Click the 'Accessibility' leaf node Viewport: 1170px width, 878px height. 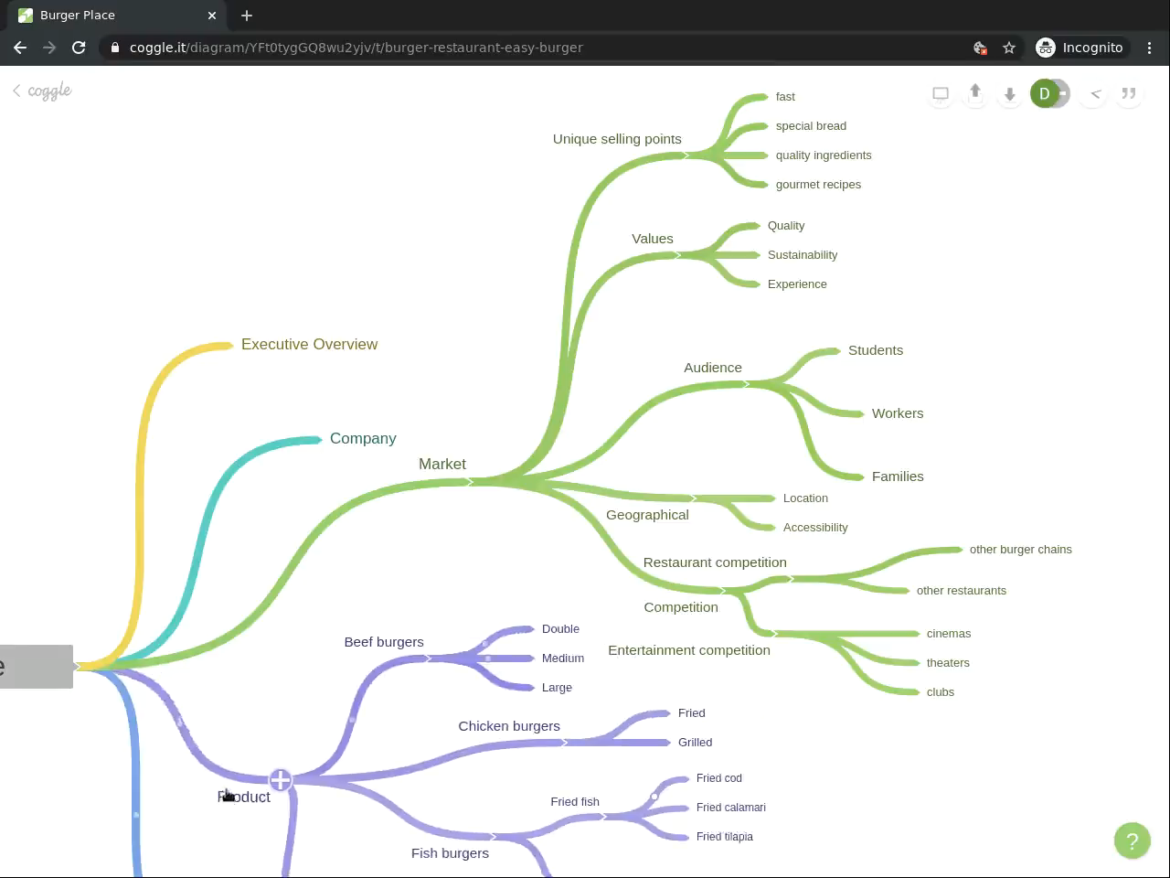click(815, 528)
